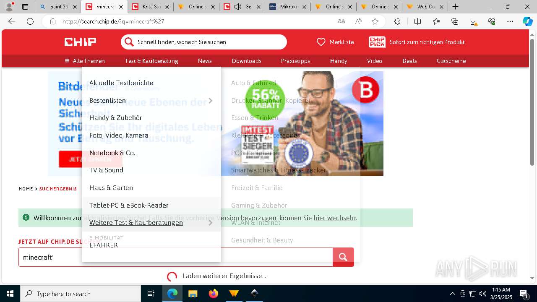Screen dimensions: 537x302
Task: Open the EFAHRER link
Action: click(x=104, y=245)
